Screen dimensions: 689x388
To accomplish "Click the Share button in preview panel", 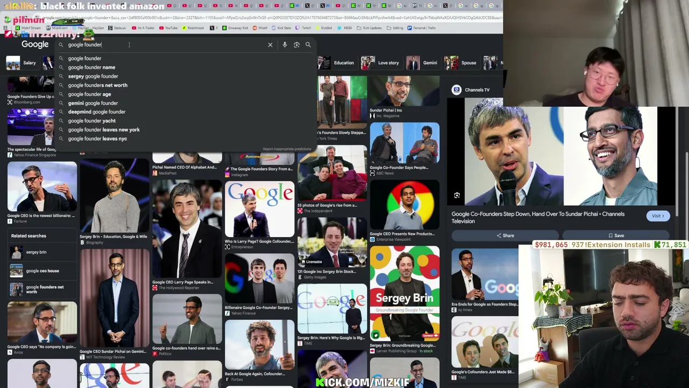I will tap(505, 235).
